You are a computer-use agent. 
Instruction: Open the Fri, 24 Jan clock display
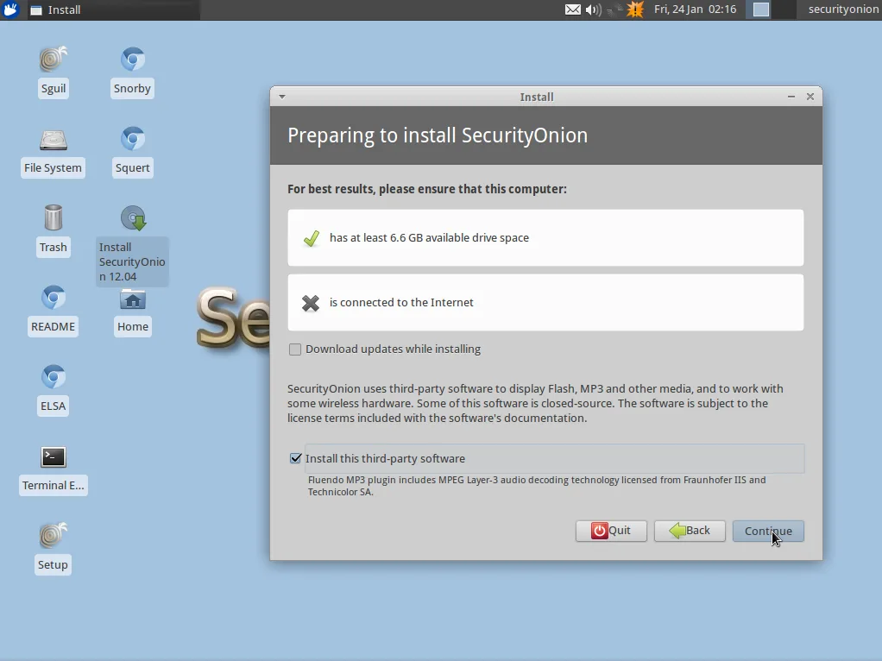click(695, 9)
